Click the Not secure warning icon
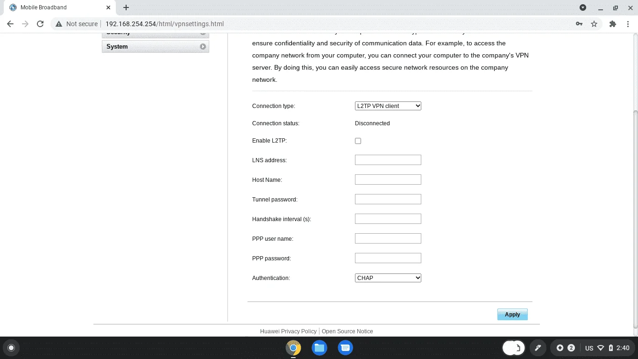 (59, 24)
